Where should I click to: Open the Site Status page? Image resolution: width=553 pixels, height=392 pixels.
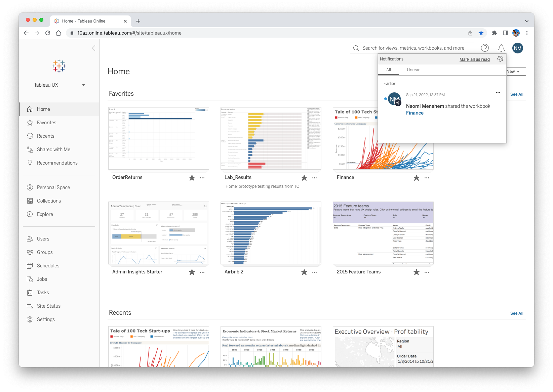tap(59, 306)
